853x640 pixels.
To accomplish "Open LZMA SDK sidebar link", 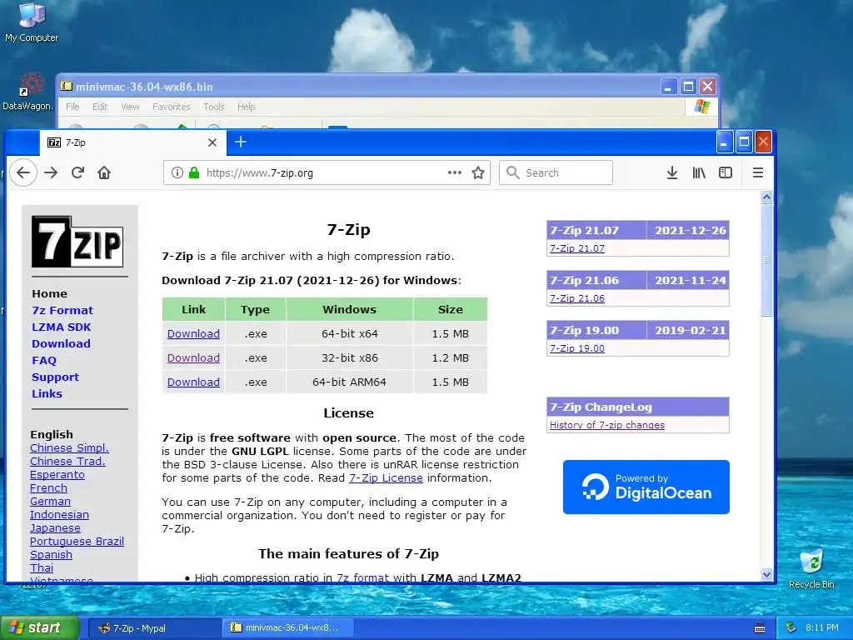I will point(61,327).
